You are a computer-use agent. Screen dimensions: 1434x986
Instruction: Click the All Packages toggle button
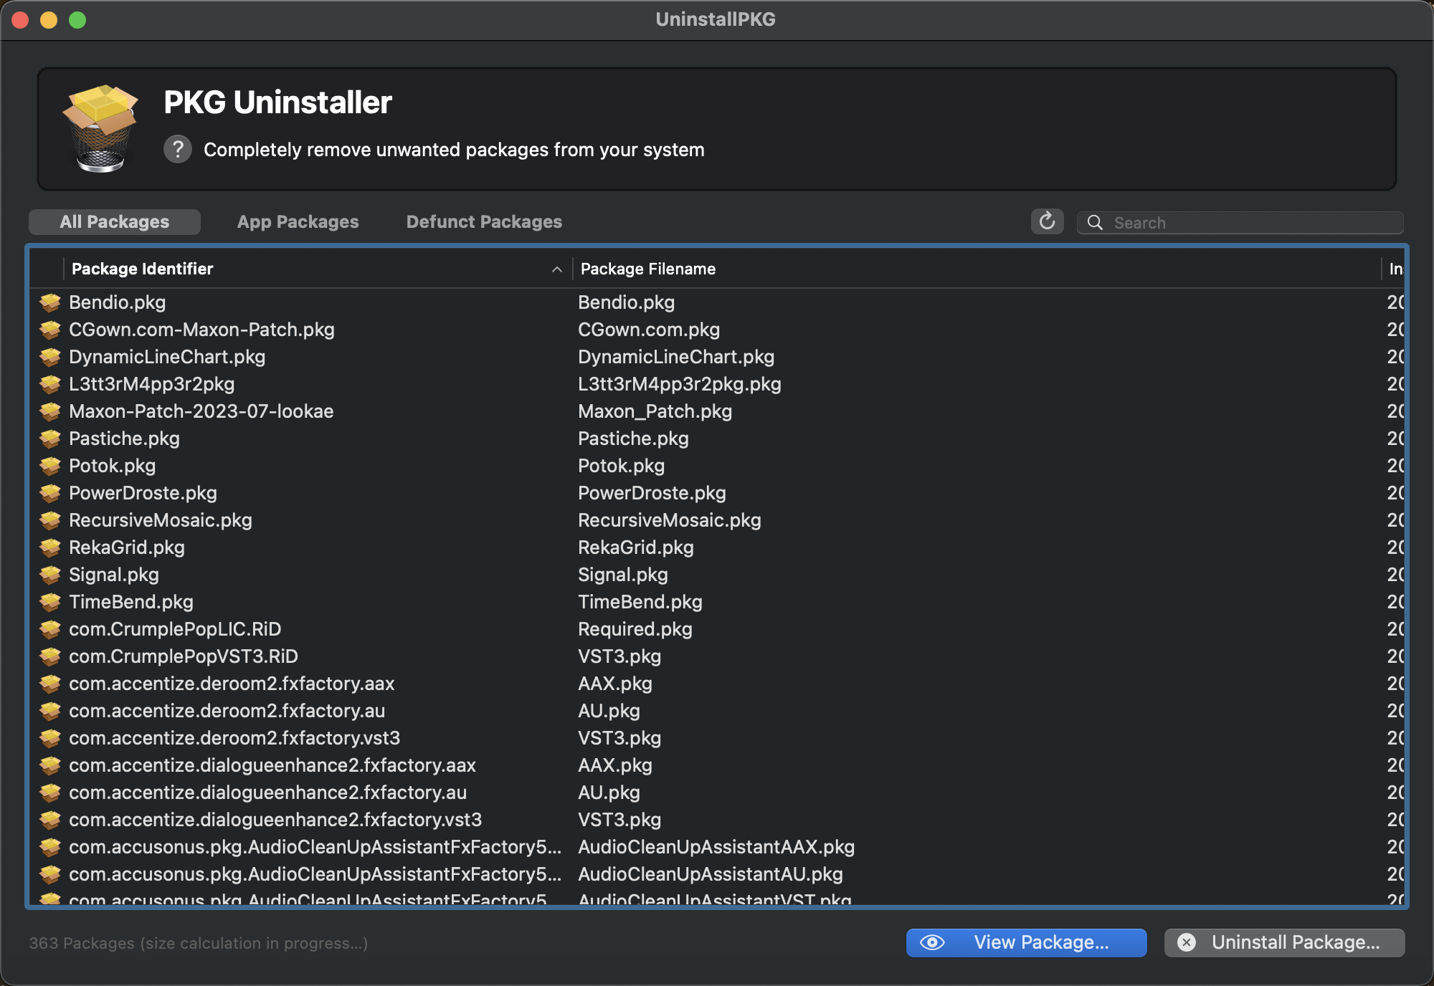pos(115,221)
